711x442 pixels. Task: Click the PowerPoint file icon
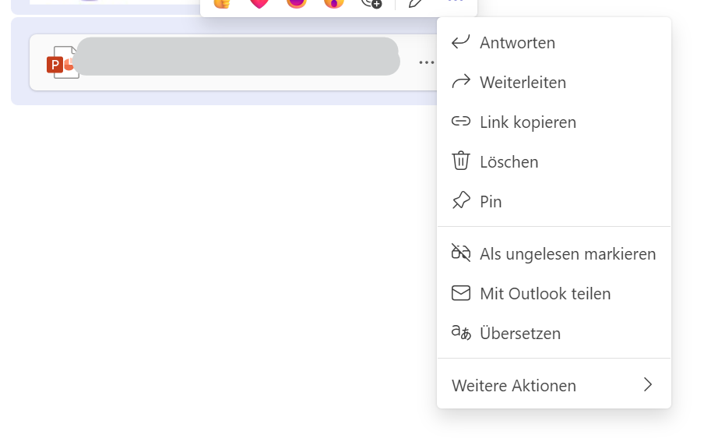(60, 62)
